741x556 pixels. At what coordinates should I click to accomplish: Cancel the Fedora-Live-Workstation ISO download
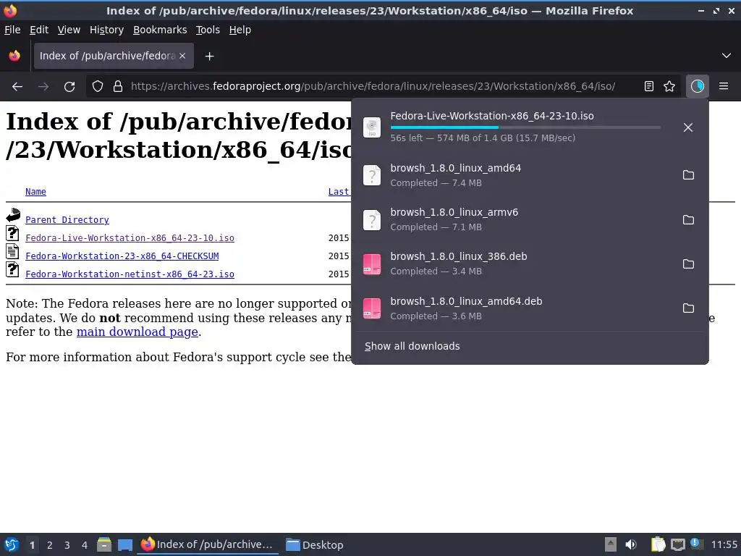point(688,127)
